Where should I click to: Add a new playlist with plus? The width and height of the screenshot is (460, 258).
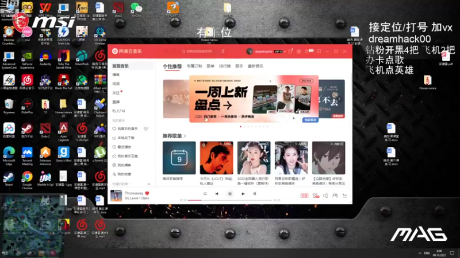coord(149,184)
